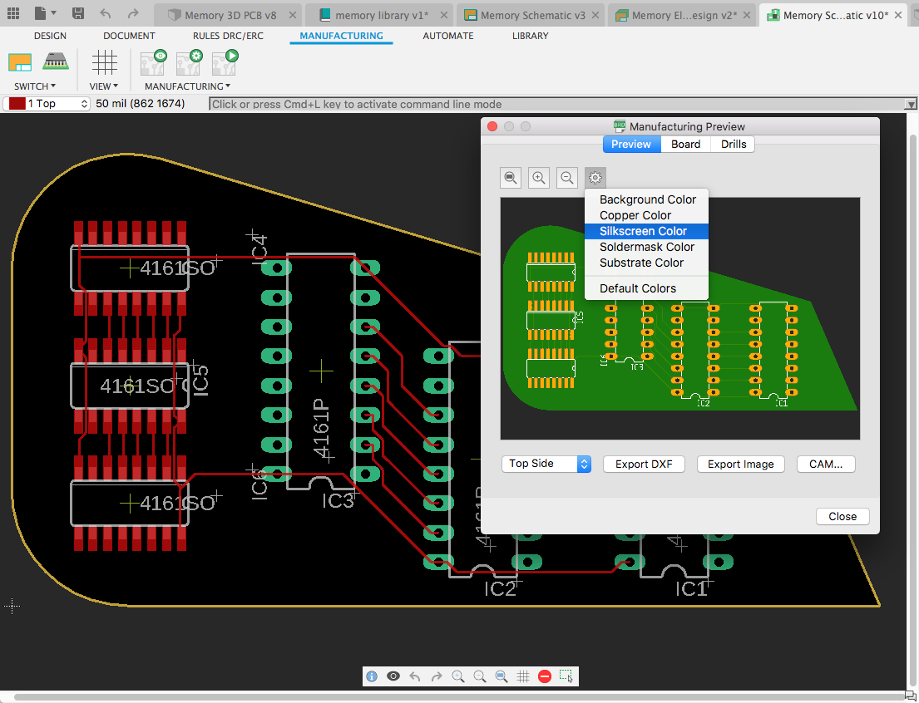This screenshot has width=919, height=703.
Task: Open the grid settings icon in ribbon
Action: click(x=104, y=62)
